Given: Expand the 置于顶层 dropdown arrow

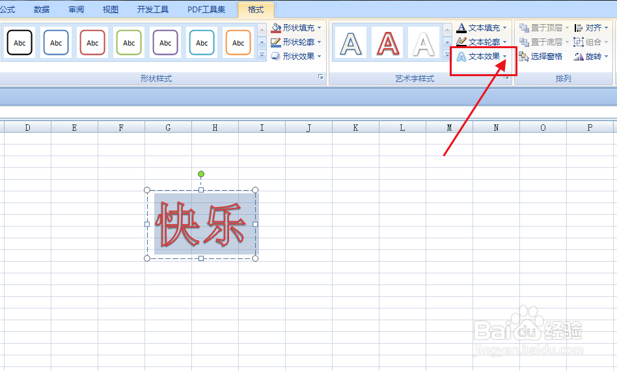Looking at the screenshot, I should click(567, 28).
